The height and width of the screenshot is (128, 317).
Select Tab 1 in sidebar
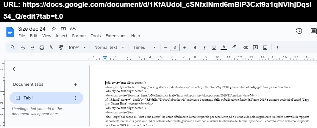[46, 98]
